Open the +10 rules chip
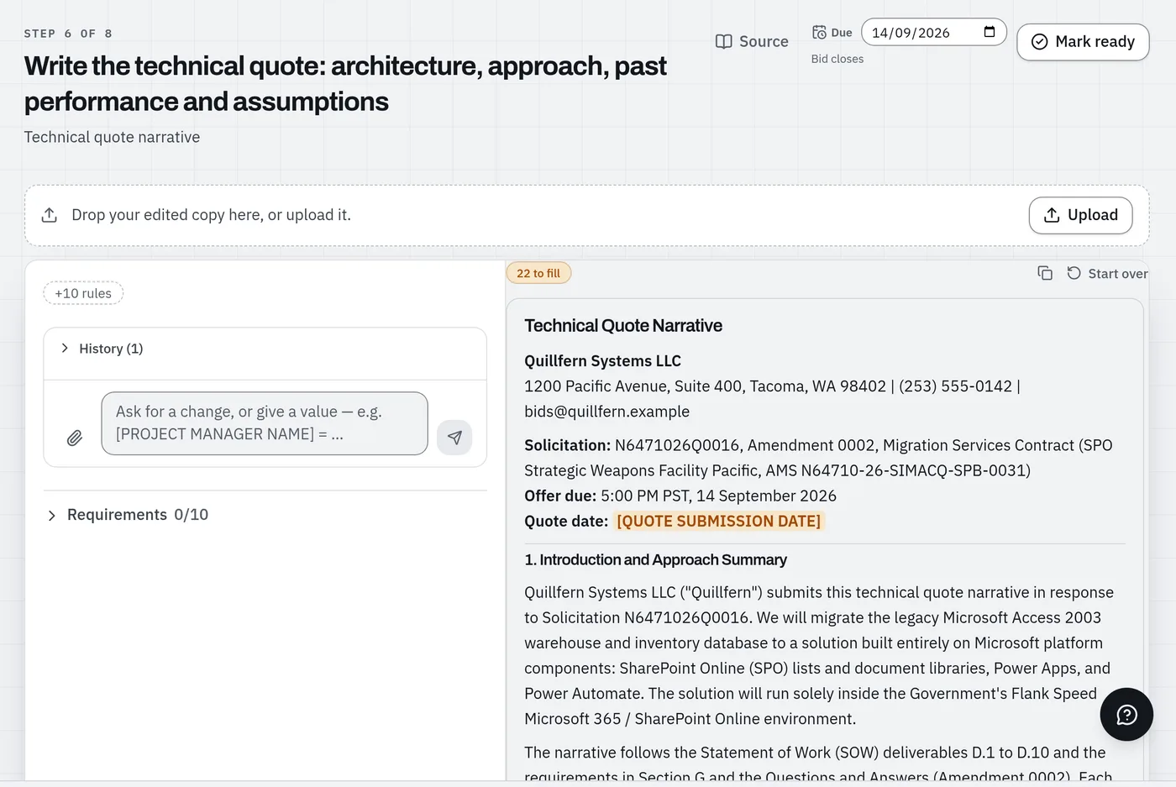This screenshot has width=1176, height=787. pyautogui.click(x=83, y=293)
